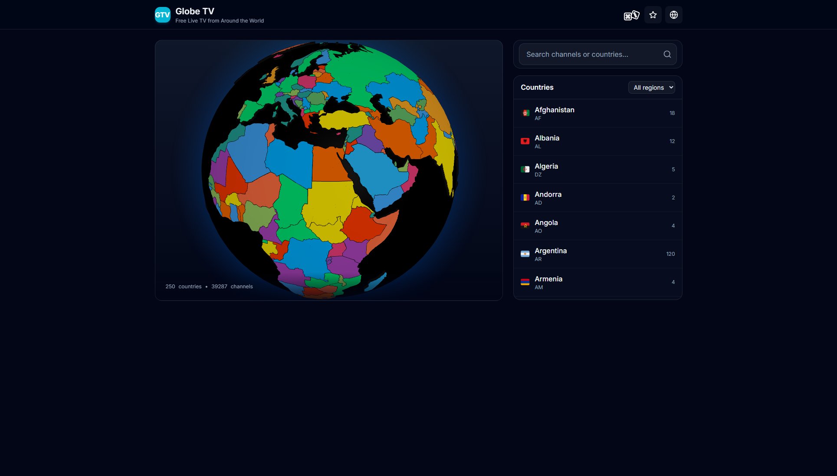This screenshot has width=837, height=476.
Task: Select Angola in the countries list
Action: click(x=597, y=226)
